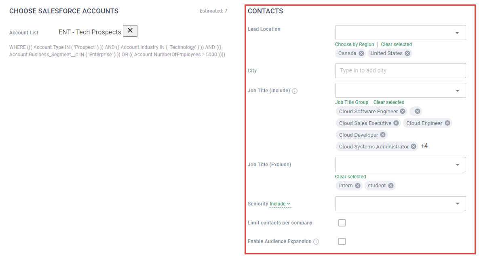Viewport: 479px width, 256px height.
Task: Remove the student exclusion tag
Action: click(x=390, y=185)
